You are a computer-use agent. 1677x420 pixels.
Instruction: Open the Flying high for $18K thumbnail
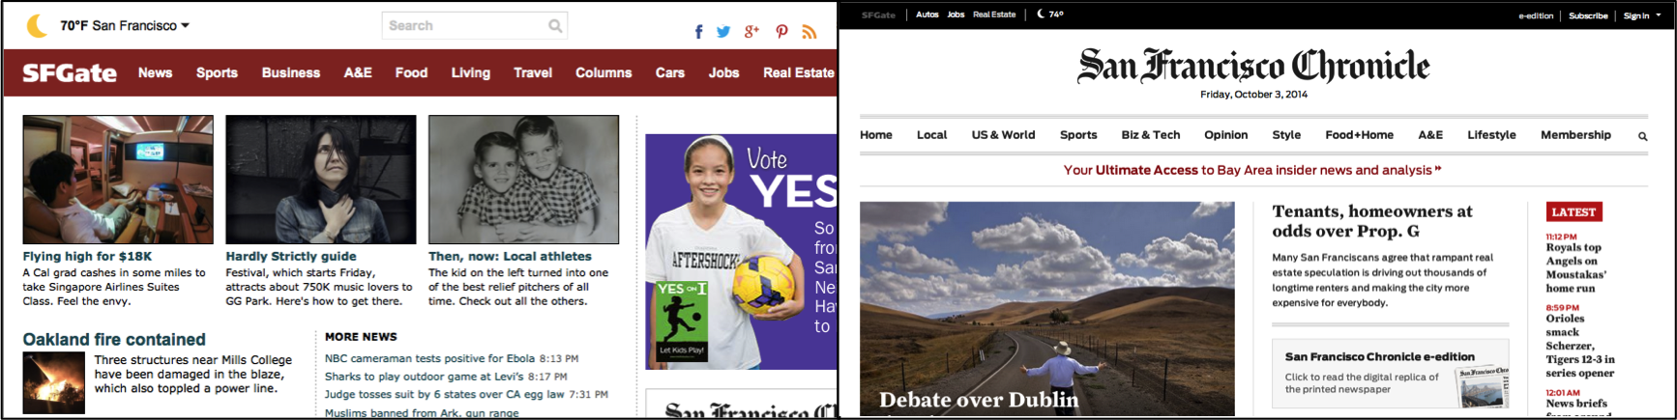118,180
